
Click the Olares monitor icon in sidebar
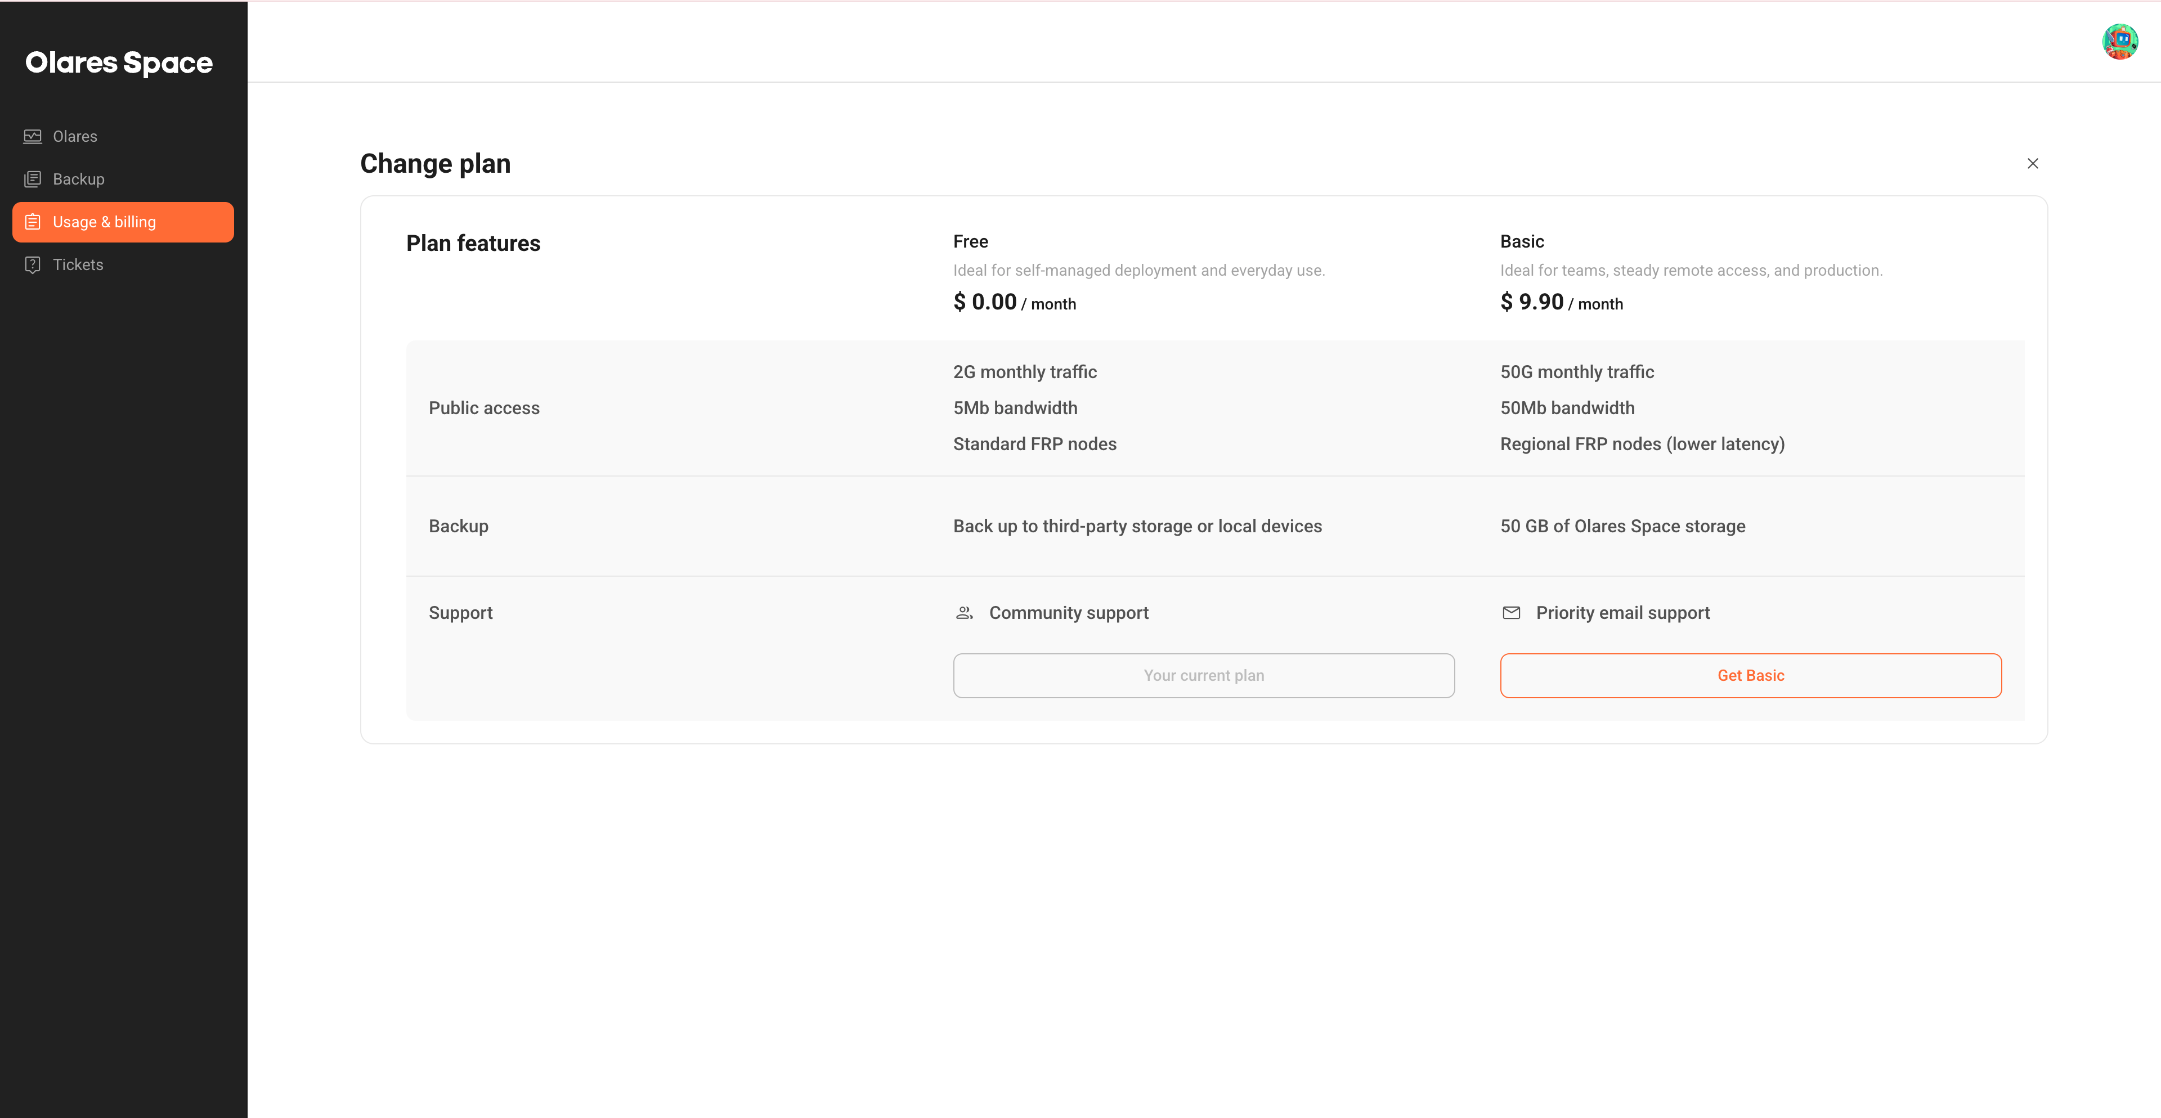pyautogui.click(x=33, y=137)
